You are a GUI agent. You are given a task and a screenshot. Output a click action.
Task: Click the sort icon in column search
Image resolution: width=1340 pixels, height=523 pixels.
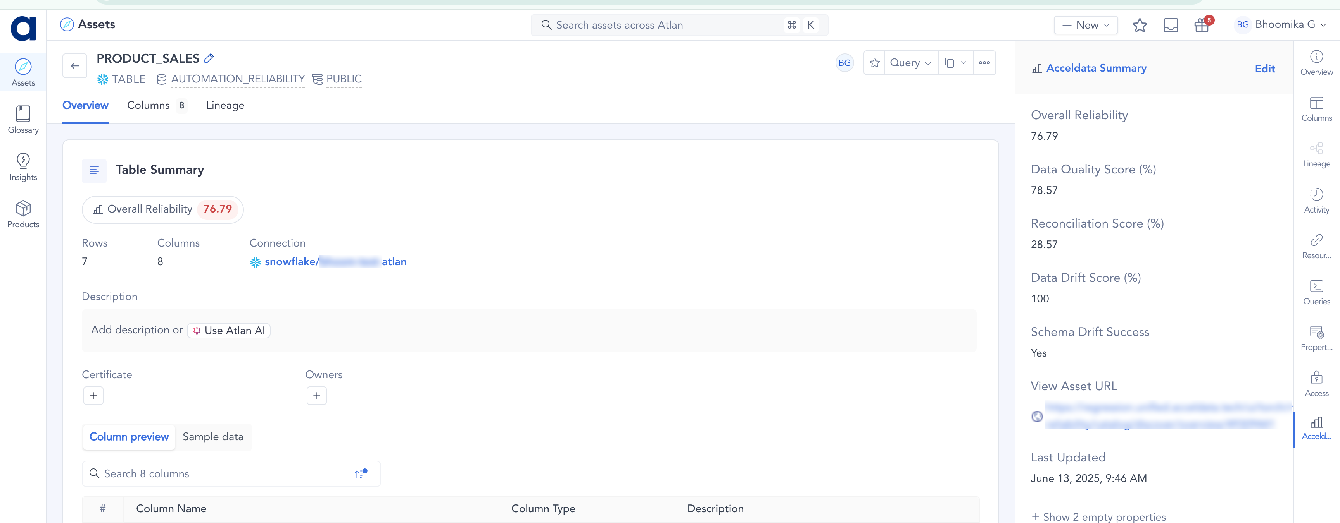360,473
